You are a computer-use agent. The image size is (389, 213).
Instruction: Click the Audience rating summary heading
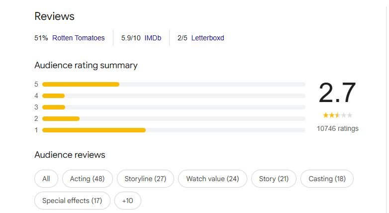coord(86,65)
